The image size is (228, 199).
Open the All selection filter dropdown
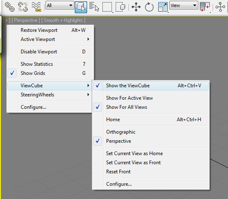coord(60,5)
